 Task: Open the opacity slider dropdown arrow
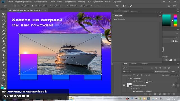click(x=178, y=72)
